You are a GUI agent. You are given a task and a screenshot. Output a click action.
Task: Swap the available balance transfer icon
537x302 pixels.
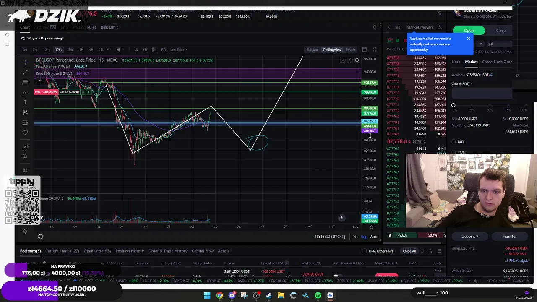pyautogui.click(x=491, y=75)
